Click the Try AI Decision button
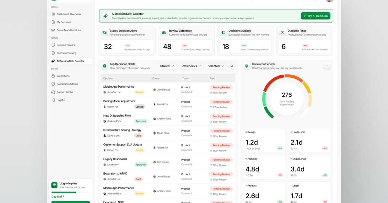Viewport: 388px width, 203px height. 315,16
